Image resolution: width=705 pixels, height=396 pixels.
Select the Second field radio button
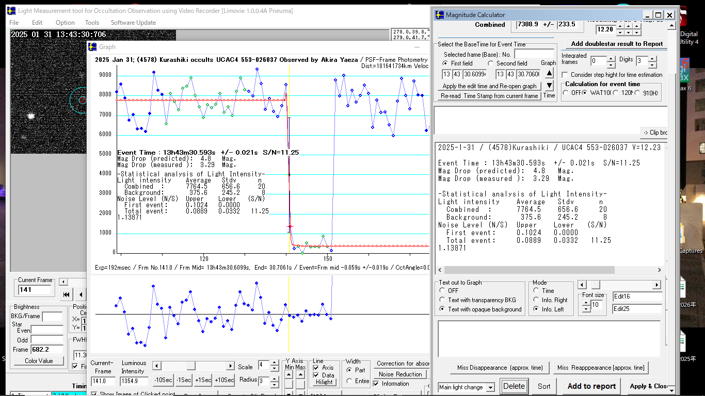pos(490,63)
